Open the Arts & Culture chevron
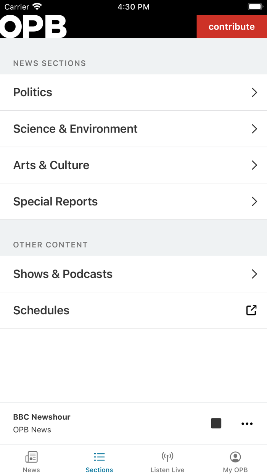 [x=254, y=165]
